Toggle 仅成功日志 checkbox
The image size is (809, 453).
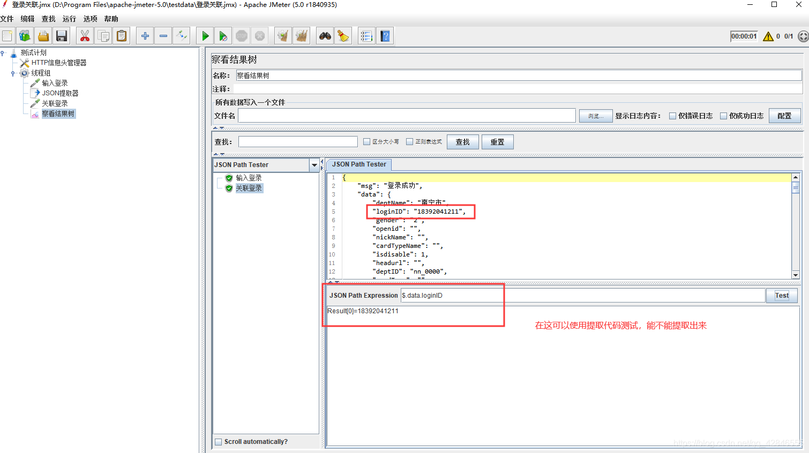point(724,116)
